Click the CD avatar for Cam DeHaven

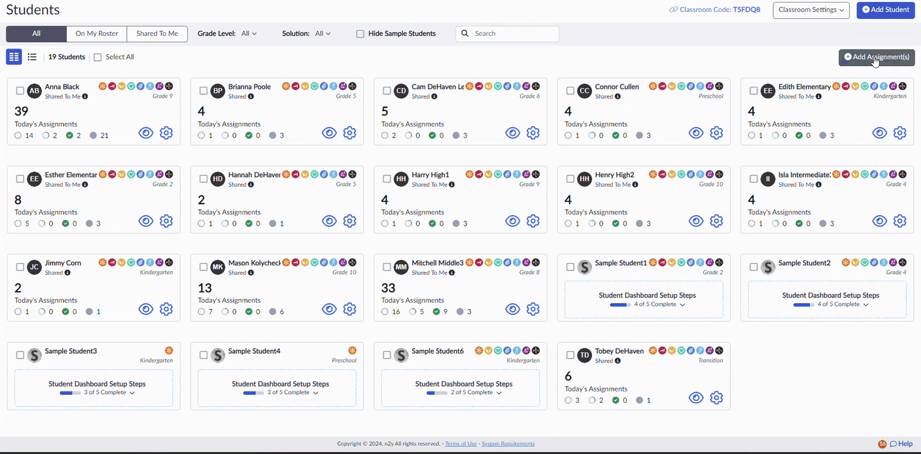tap(401, 91)
